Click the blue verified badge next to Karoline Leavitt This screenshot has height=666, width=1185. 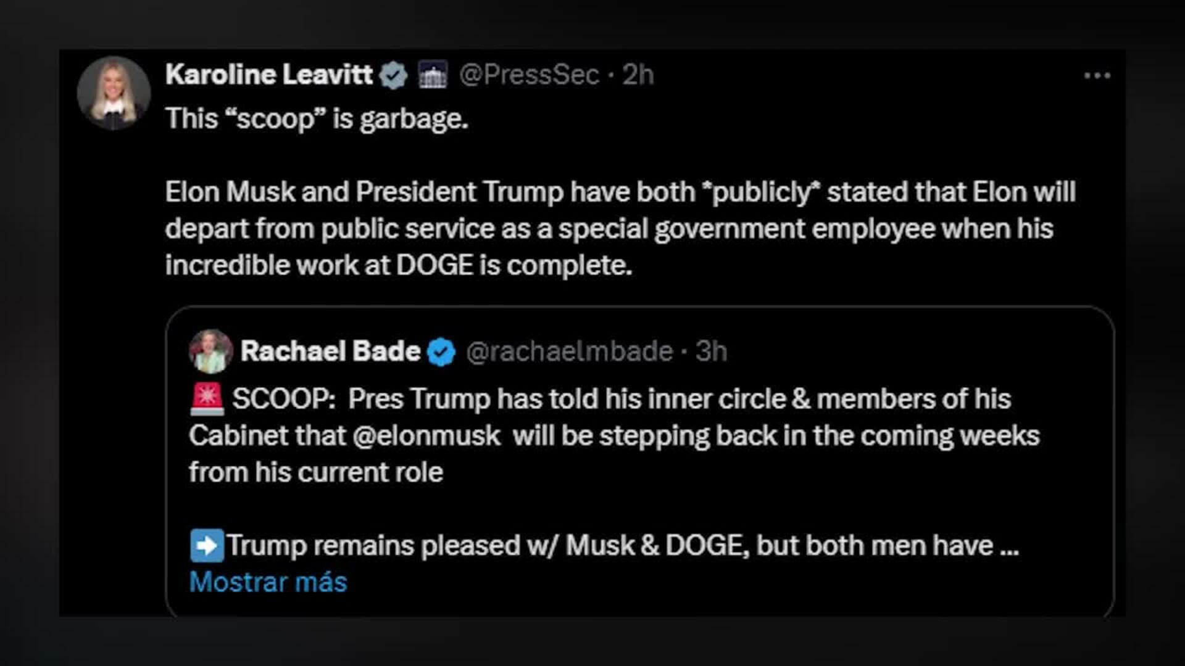click(x=393, y=75)
